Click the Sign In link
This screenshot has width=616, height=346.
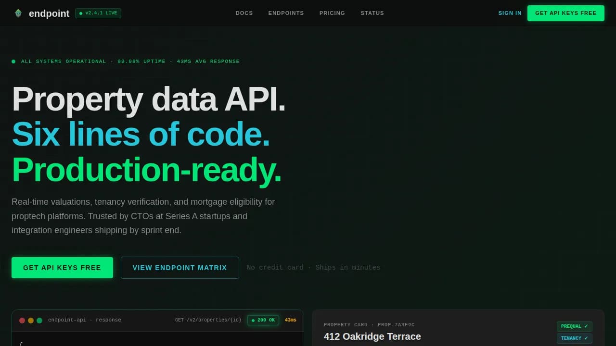coord(510,13)
